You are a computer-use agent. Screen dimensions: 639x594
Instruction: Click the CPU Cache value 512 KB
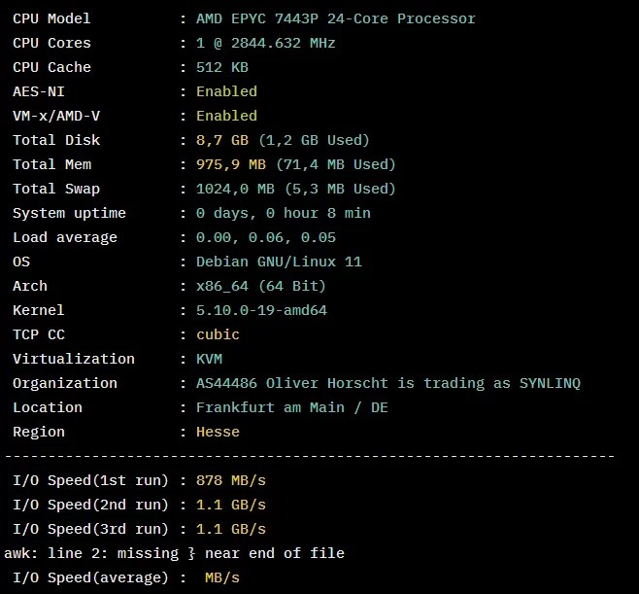(x=222, y=67)
